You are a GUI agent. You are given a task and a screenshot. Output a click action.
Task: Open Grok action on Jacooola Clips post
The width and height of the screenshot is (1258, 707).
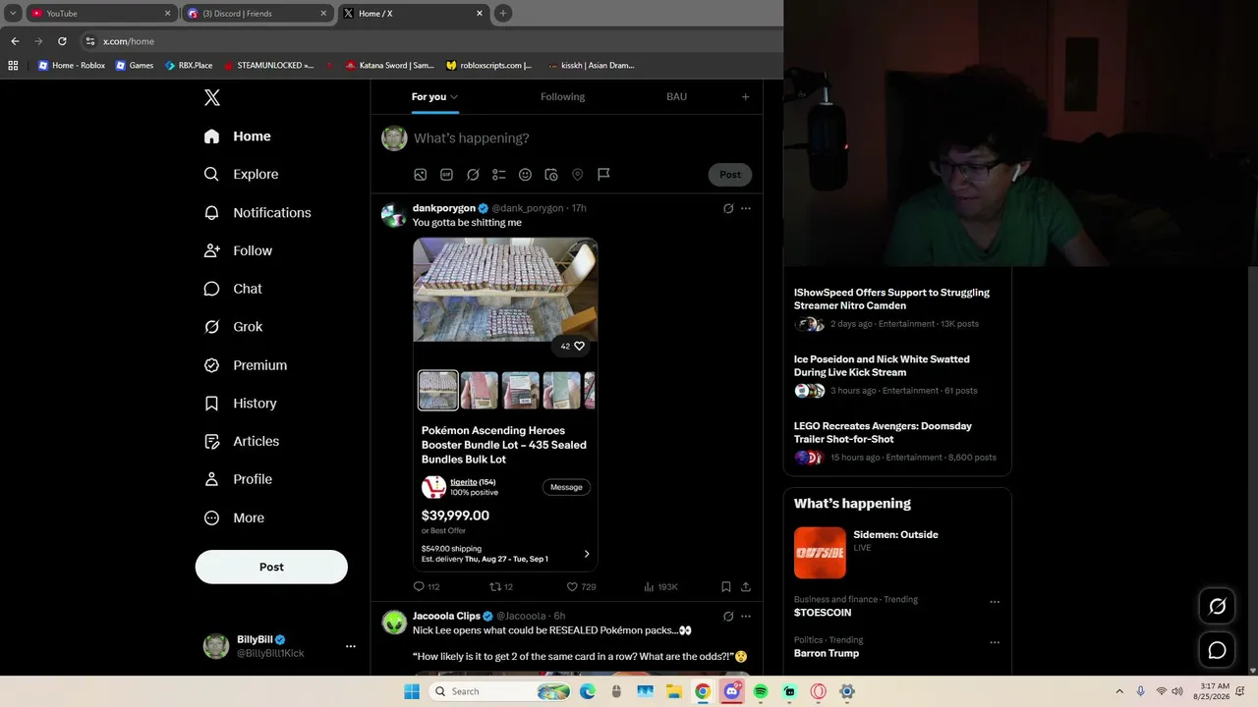[x=728, y=617]
